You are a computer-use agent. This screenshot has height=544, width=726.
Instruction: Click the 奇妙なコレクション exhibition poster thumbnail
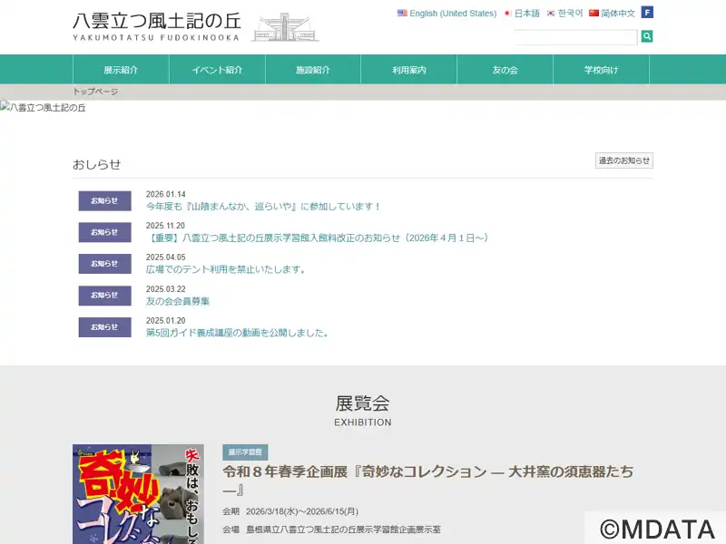click(x=138, y=494)
